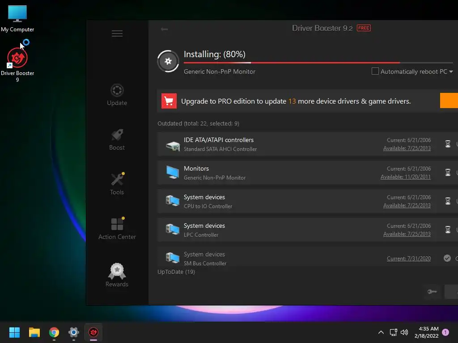Select the IDE ATA/ATAPI controllers row
This screenshot has height=343, width=458.
[307, 144]
